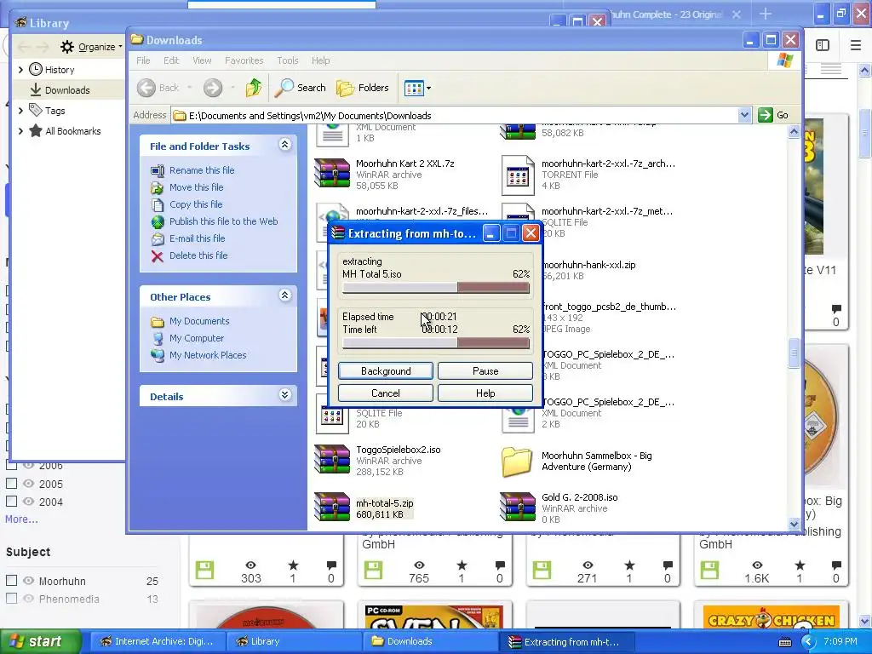Open the Address bar dropdown arrow
The width and height of the screenshot is (872, 654).
pos(744,115)
